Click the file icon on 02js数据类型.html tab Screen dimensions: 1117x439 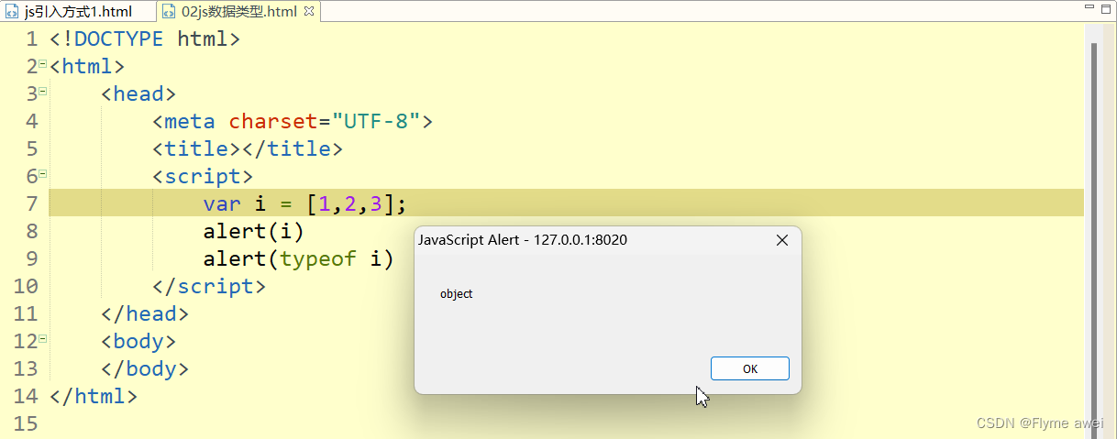click(169, 12)
